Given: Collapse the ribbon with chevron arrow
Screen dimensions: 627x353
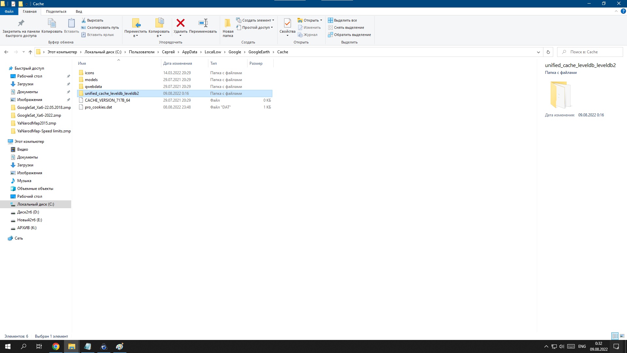Looking at the screenshot, I should pyautogui.click(x=616, y=11).
